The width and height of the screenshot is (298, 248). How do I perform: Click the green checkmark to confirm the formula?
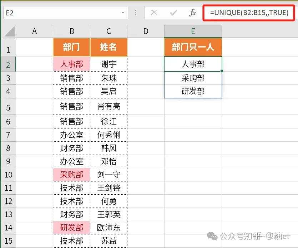pyautogui.click(x=174, y=13)
